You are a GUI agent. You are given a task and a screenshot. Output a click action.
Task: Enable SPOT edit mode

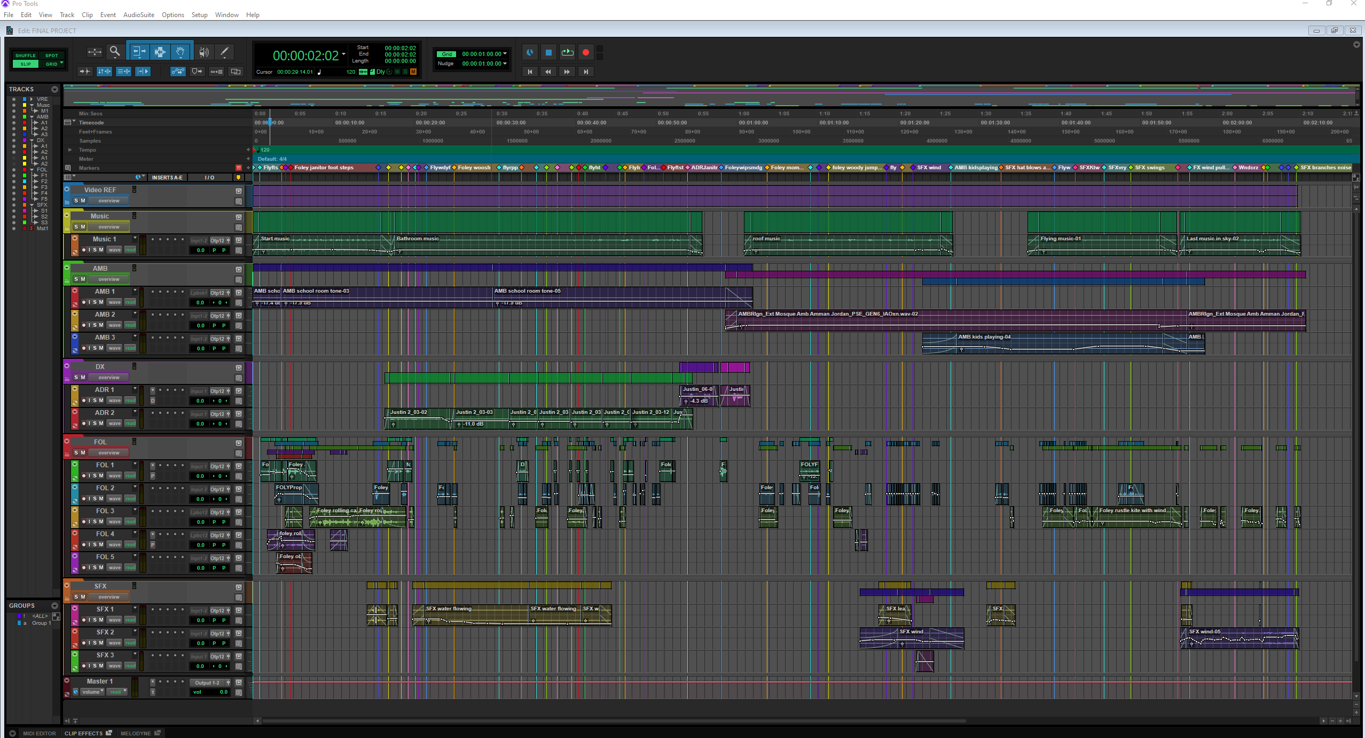tap(52, 56)
